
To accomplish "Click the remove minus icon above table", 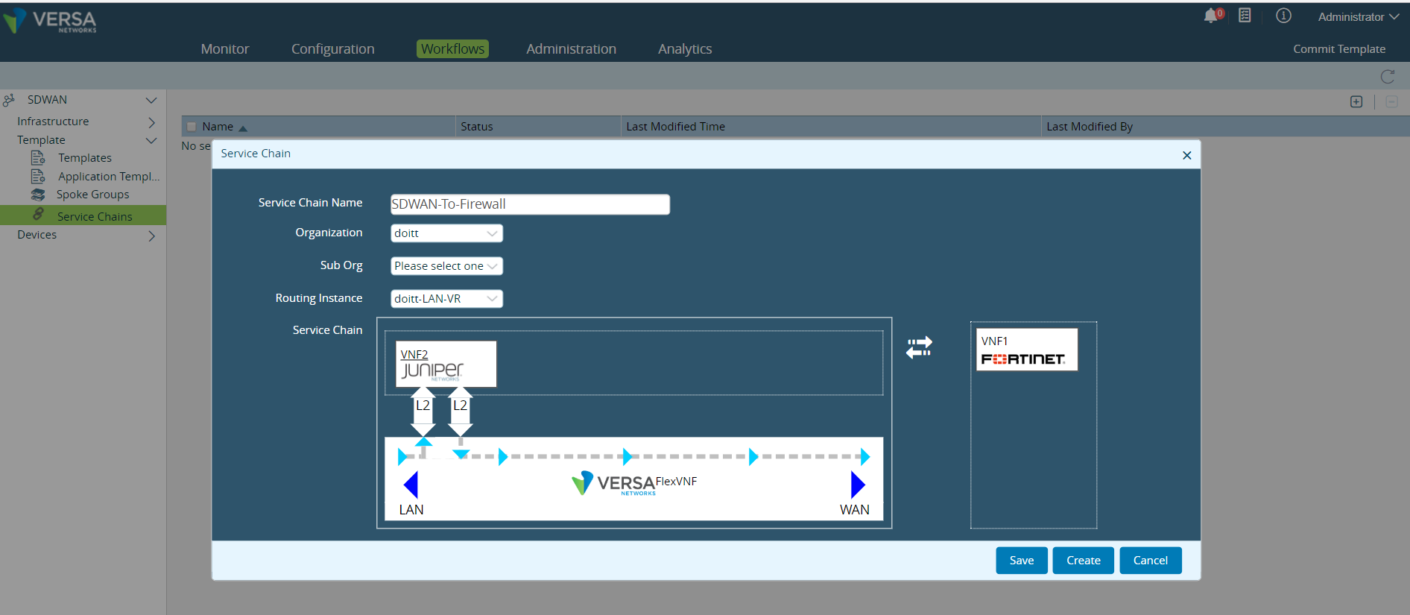I will pyautogui.click(x=1391, y=101).
